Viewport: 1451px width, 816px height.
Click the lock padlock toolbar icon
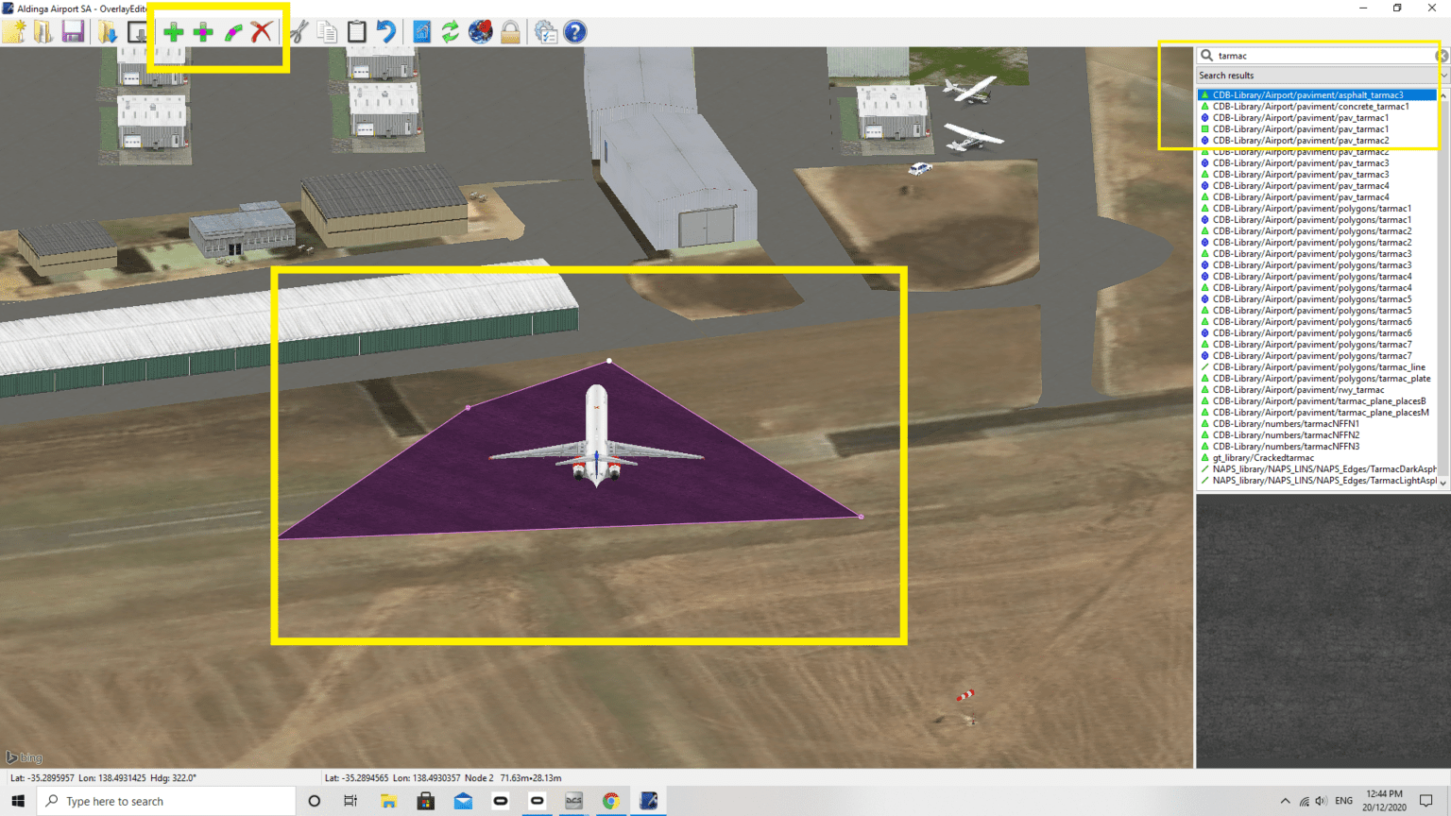(510, 31)
